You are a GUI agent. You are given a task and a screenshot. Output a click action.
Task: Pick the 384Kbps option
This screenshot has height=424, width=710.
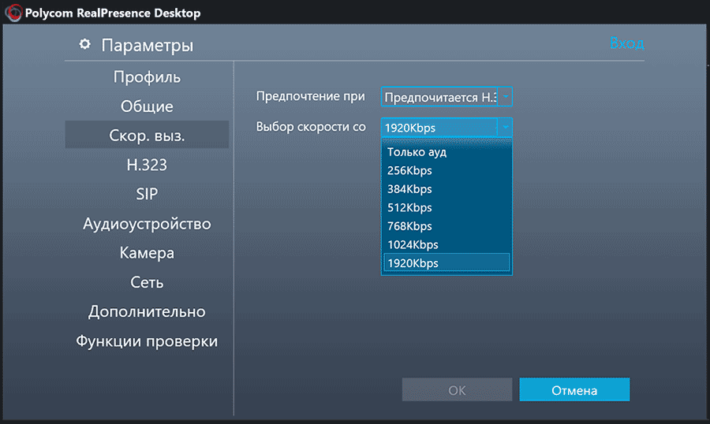[x=447, y=189]
